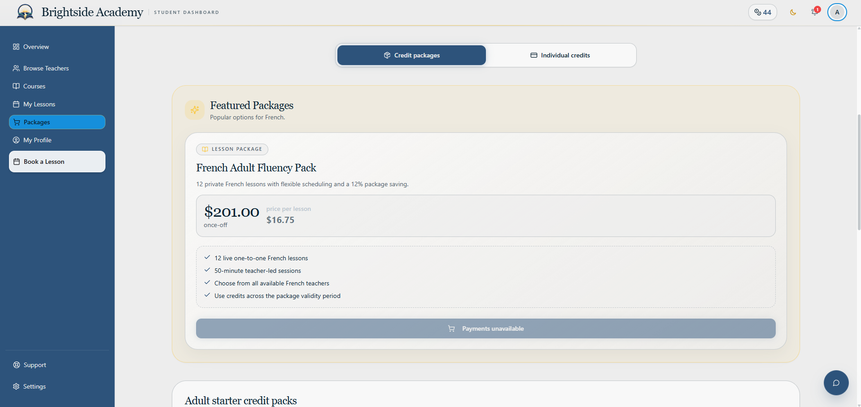This screenshot has width=861, height=407.
Task: Open the notifications bell icon
Action: click(x=814, y=12)
